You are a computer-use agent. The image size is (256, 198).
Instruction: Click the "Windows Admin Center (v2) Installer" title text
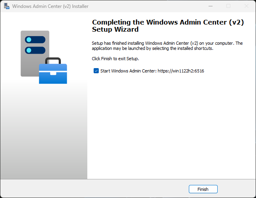tap(51, 6)
